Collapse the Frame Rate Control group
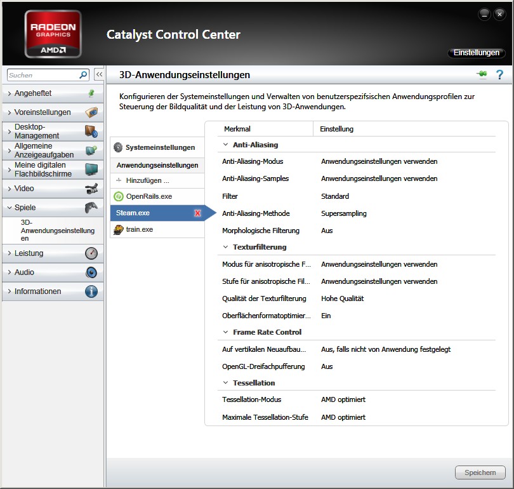Image resolution: width=514 pixels, height=489 pixels. coord(225,332)
